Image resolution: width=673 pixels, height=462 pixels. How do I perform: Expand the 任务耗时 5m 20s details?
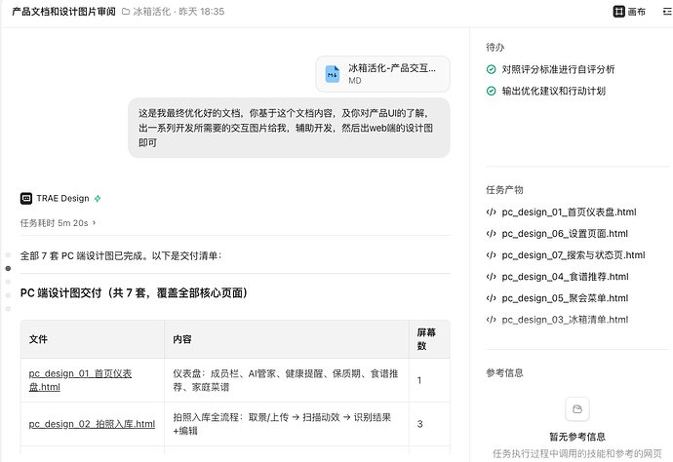[x=58, y=223]
